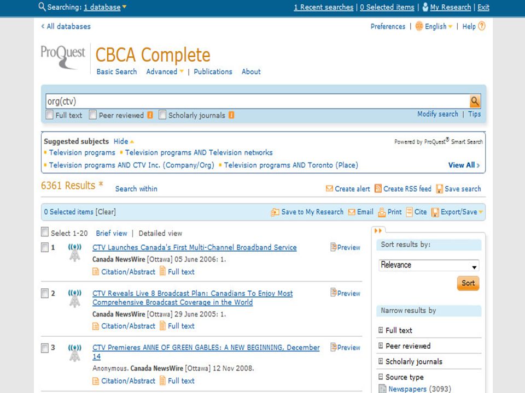Open the Advanced search dropdown menu
Viewport: 525px width, 393px height.
(182, 71)
